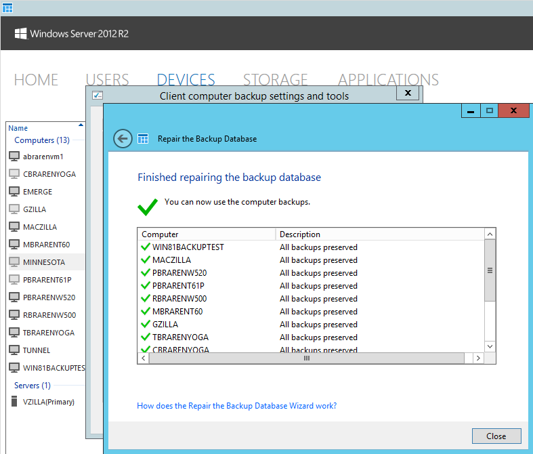Click green checkmark beside MACZILLA result row

point(146,260)
